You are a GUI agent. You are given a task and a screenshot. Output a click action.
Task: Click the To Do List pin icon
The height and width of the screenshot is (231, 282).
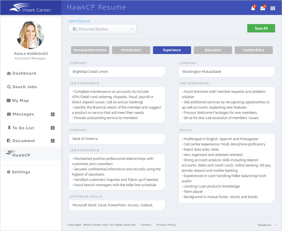coord(9,128)
